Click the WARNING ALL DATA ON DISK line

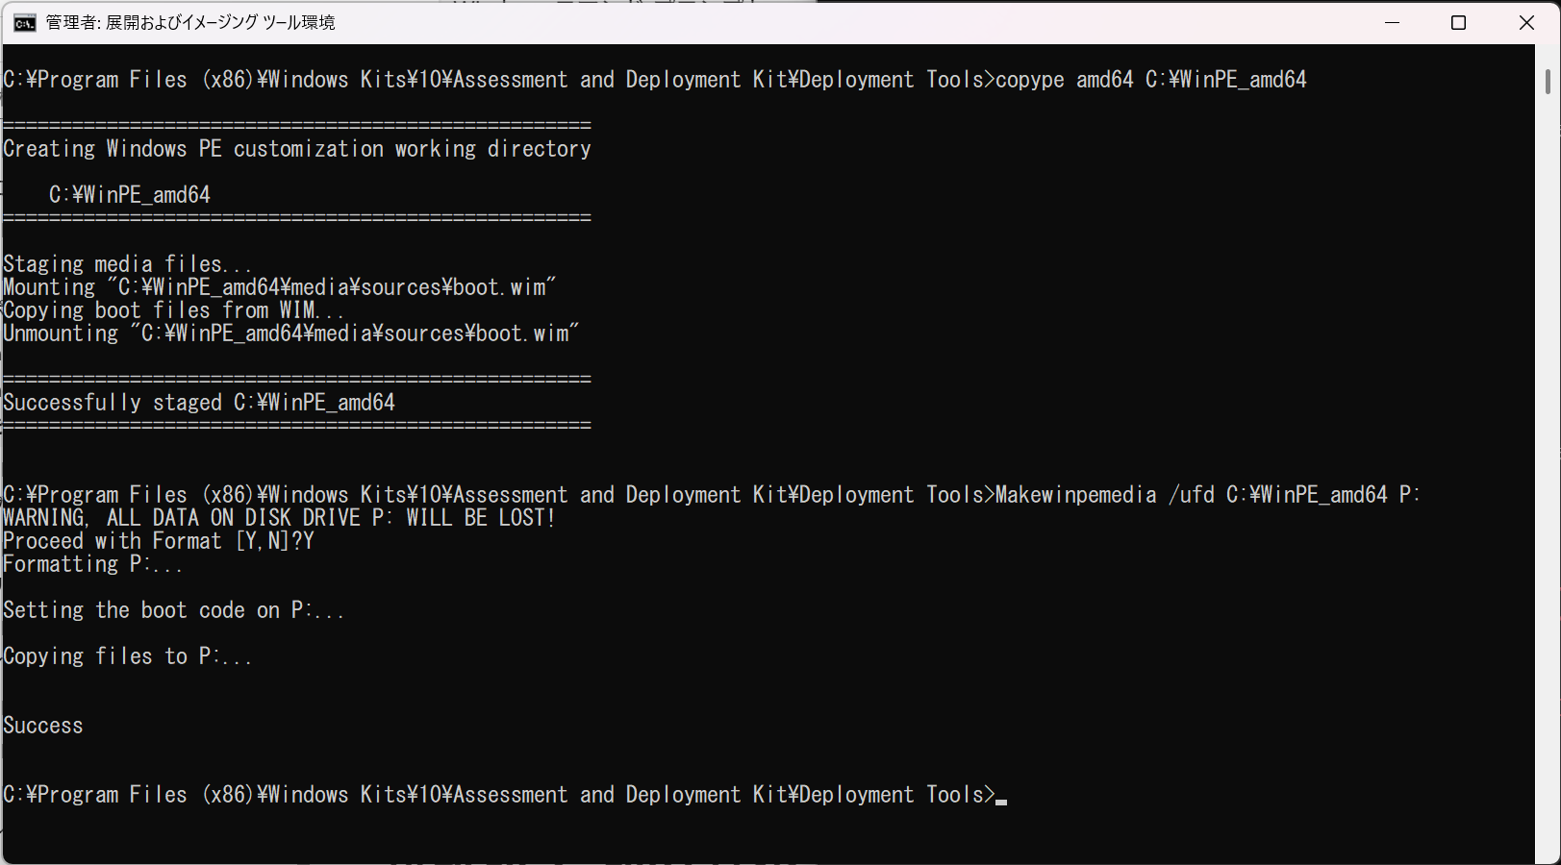tap(279, 518)
